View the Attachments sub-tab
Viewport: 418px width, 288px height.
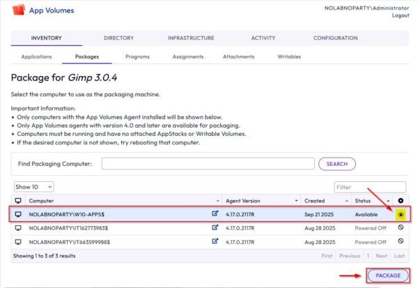[x=238, y=56]
